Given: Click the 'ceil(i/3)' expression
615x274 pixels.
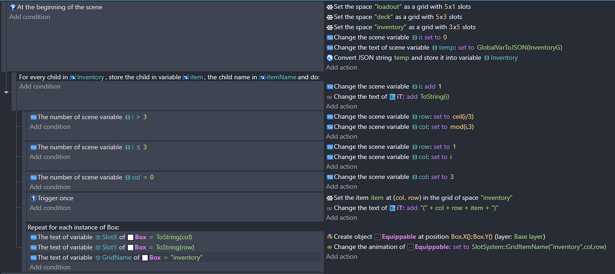Looking at the screenshot, I should (x=464, y=117).
